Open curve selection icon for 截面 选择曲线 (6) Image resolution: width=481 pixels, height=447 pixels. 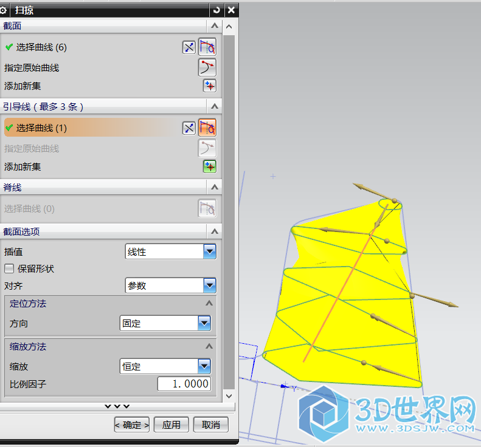(207, 47)
